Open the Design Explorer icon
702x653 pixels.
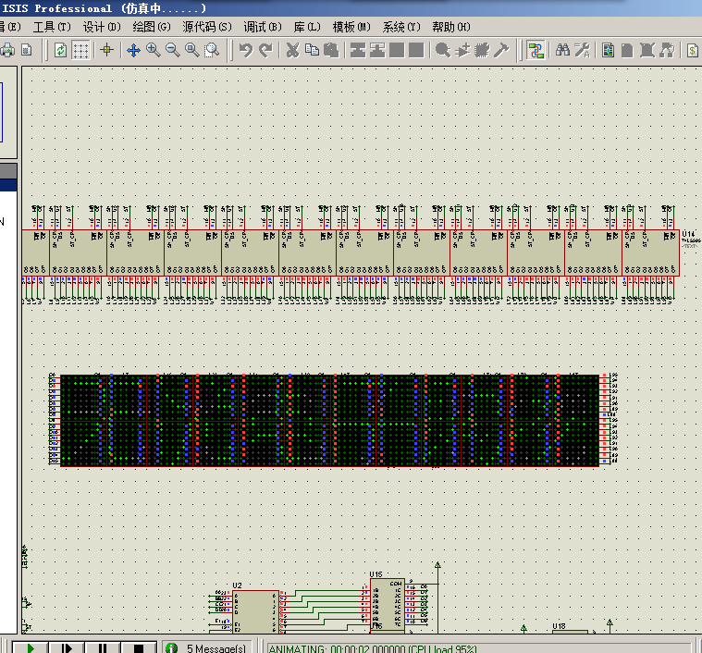coord(609,50)
